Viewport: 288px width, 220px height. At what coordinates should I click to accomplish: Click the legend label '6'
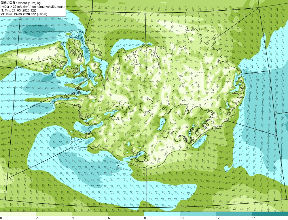(109, 218)
